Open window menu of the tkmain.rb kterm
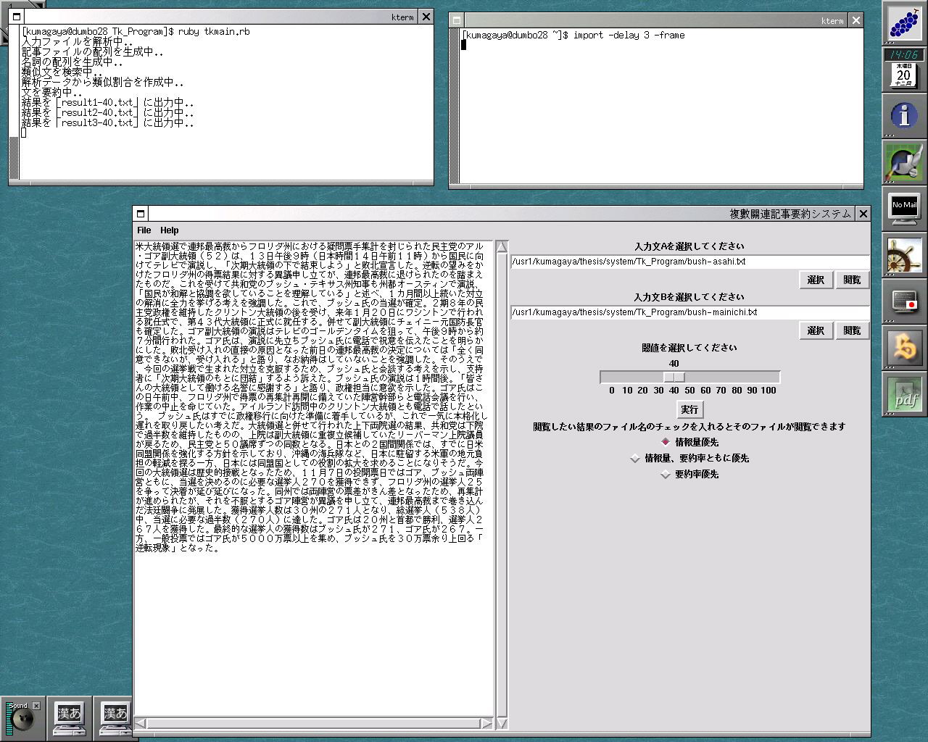Viewport: 928px width, 742px height. click(x=17, y=17)
